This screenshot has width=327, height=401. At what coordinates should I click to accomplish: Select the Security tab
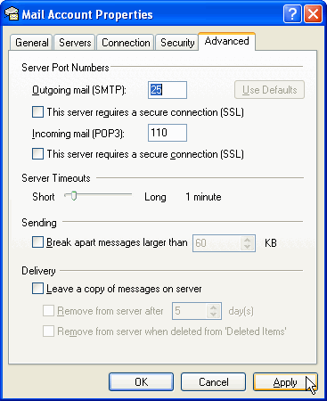pos(177,43)
